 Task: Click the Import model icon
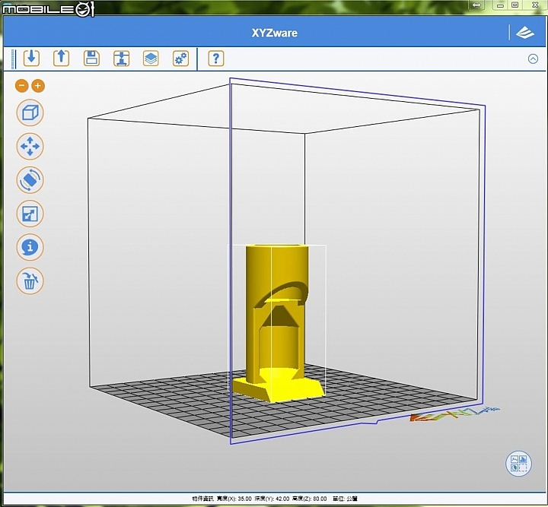coord(31,58)
